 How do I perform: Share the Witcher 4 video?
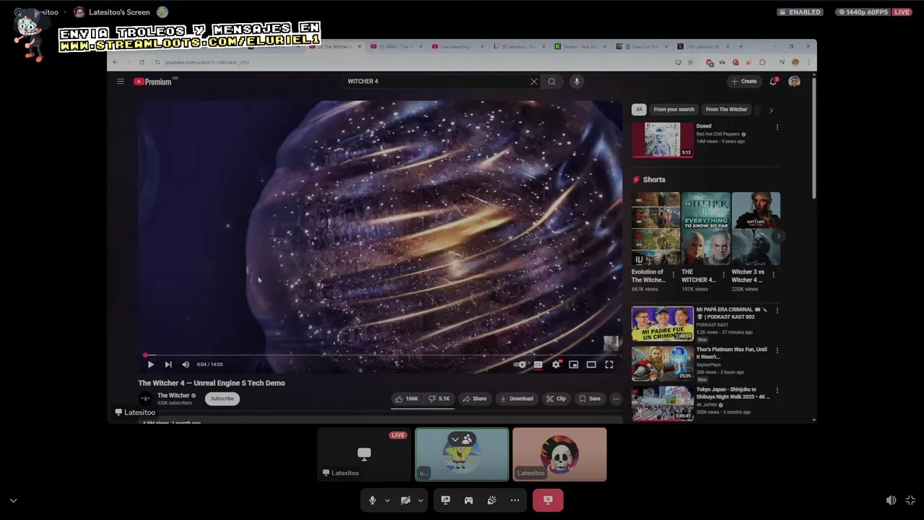(x=474, y=399)
